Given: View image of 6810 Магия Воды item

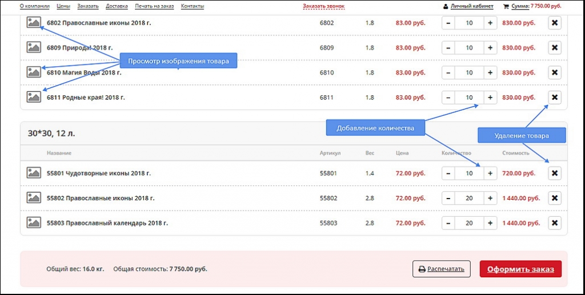Looking at the screenshot, I should tap(34, 72).
